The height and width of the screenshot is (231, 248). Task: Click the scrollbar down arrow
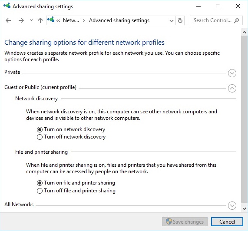pyautogui.click(x=244, y=209)
